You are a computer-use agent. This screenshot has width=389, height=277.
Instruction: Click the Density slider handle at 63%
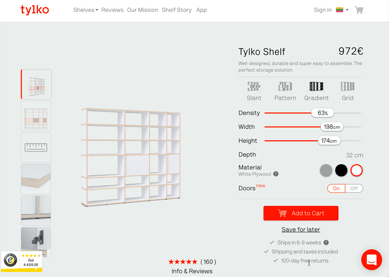[322, 113]
